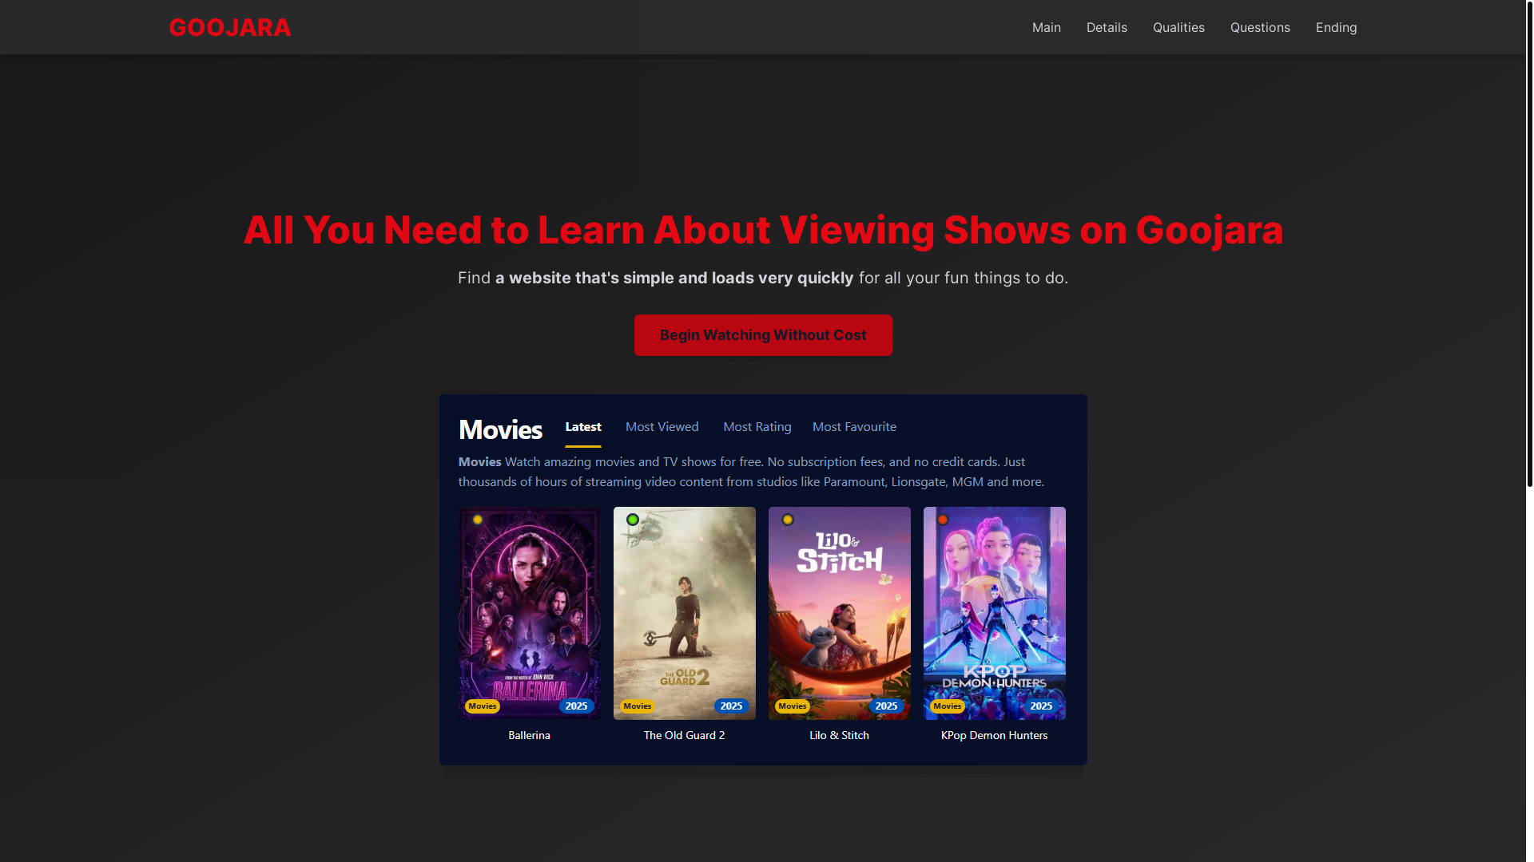Open the Ballerina poster thumbnail
This screenshot has height=862, width=1534.
530,613
